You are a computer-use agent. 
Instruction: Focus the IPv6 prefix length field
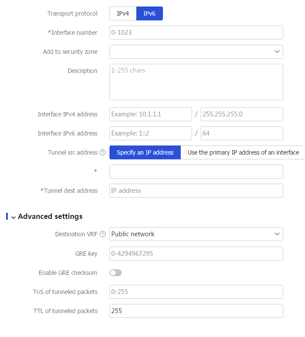pyautogui.click(x=242, y=133)
